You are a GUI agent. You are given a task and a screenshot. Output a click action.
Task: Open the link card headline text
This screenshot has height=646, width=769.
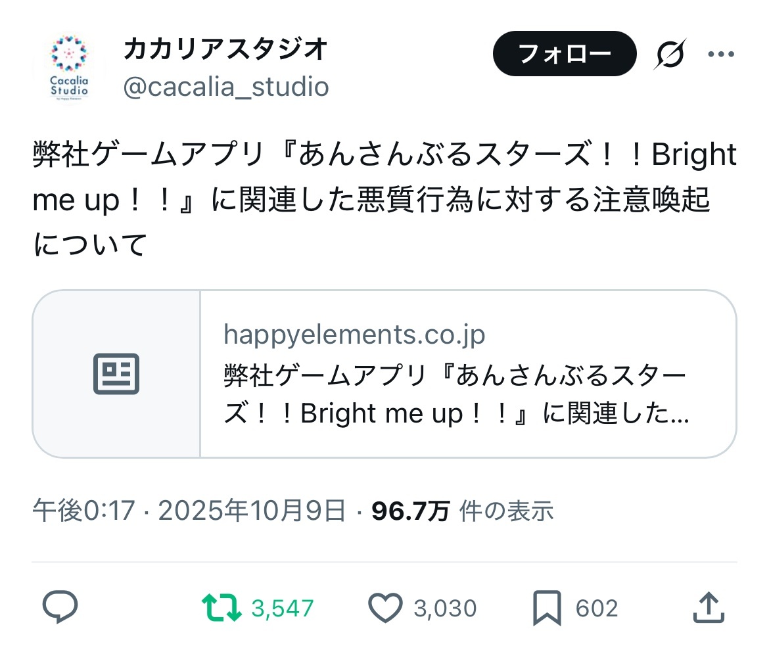[456, 396]
